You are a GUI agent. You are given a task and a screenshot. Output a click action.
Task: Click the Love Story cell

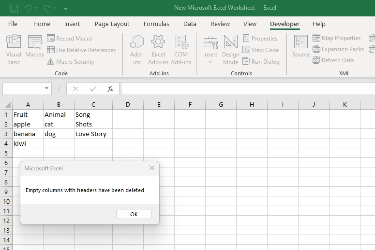tap(93, 134)
